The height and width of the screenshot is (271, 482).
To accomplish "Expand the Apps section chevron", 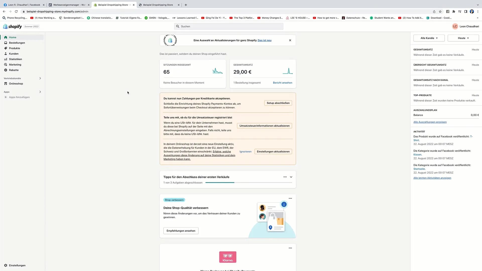I will click(40, 92).
